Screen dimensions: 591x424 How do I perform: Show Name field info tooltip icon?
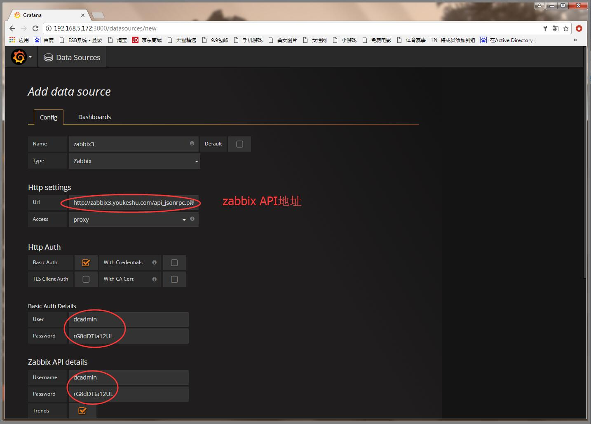pyautogui.click(x=192, y=143)
